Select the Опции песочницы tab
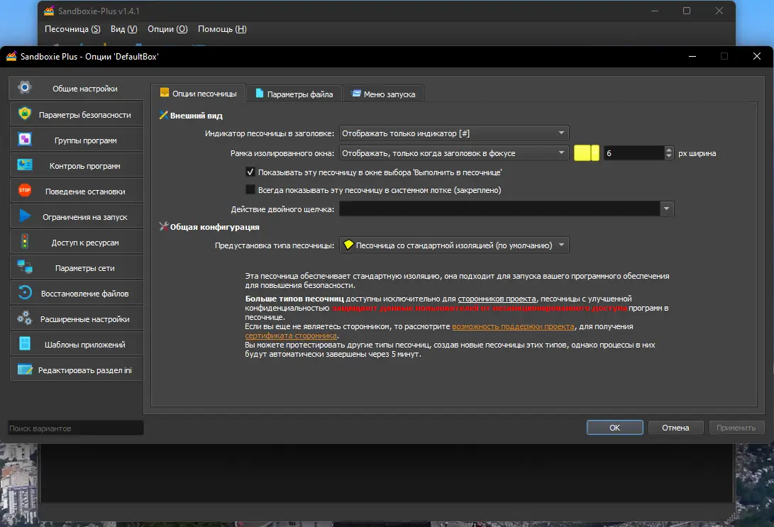 199,93
